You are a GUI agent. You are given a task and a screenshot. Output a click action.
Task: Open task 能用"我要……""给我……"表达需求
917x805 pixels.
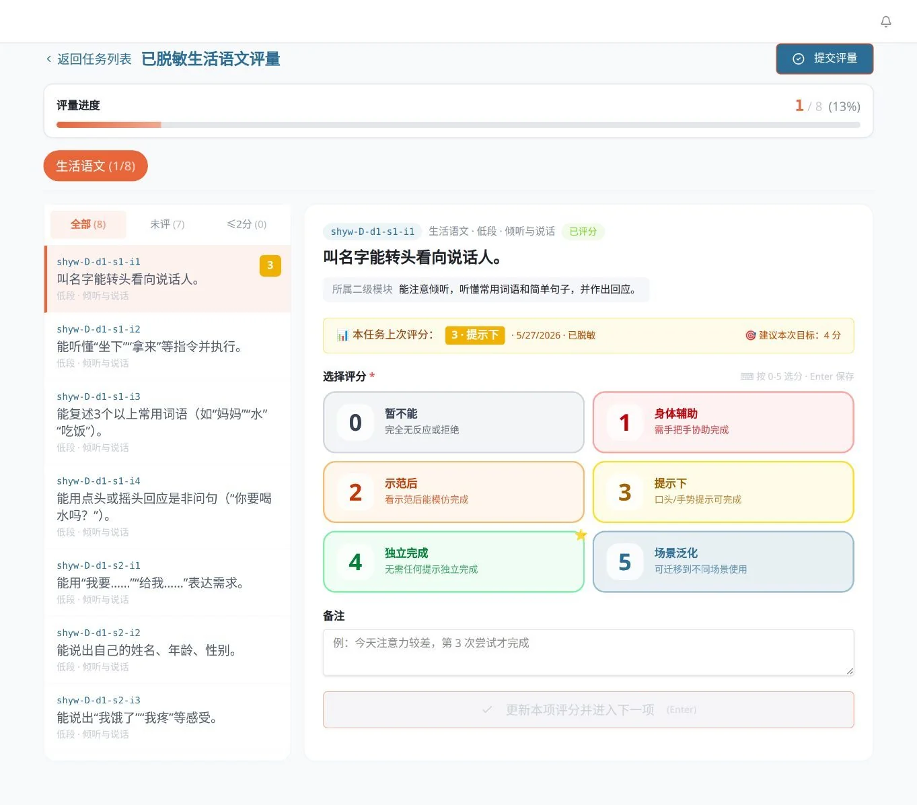pyautogui.click(x=168, y=582)
